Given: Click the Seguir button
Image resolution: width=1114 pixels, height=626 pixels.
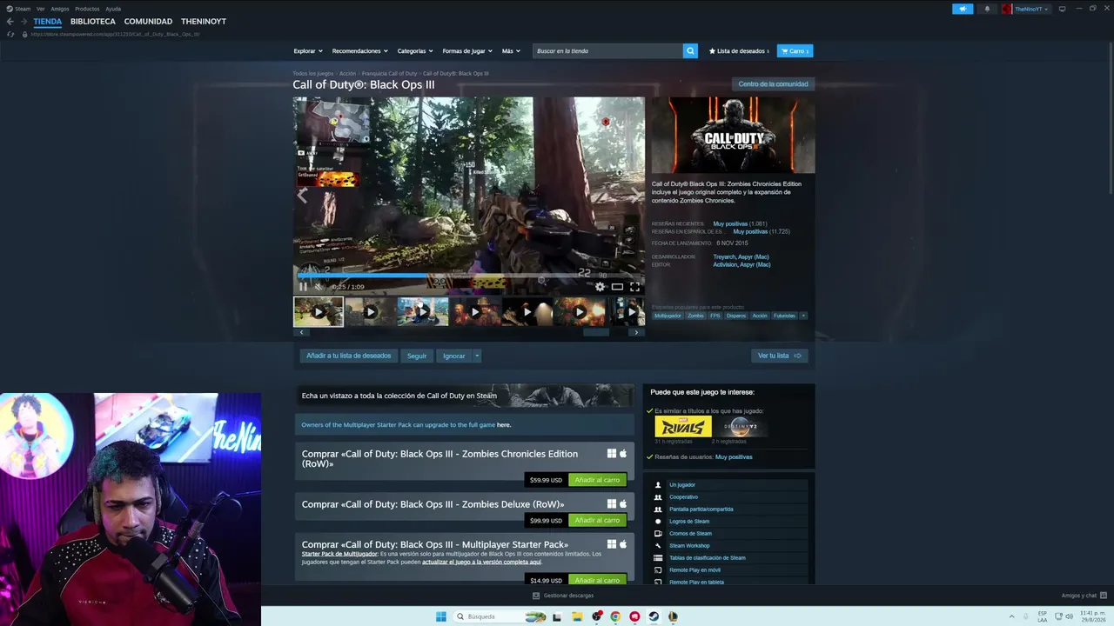Looking at the screenshot, I should 417,356.
